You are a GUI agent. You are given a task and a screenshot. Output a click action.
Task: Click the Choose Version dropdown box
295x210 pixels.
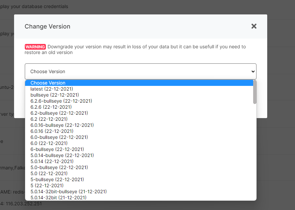[x=140, y=71]
